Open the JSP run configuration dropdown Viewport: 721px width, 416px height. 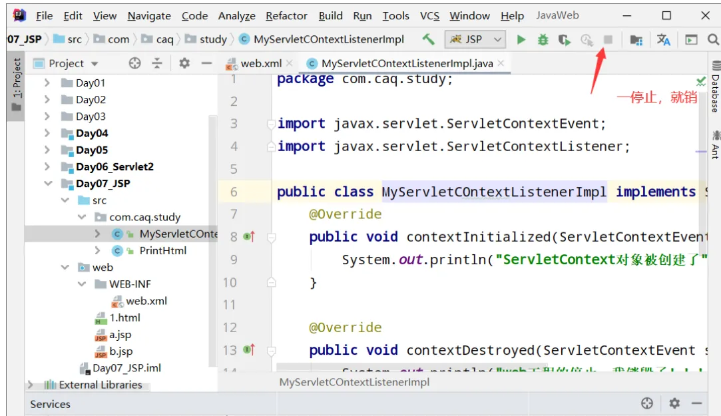pos(475,40)
